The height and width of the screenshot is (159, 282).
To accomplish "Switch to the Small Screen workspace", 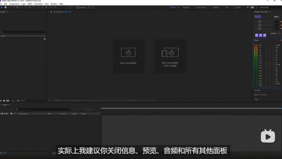I will [x=201, y=8].
